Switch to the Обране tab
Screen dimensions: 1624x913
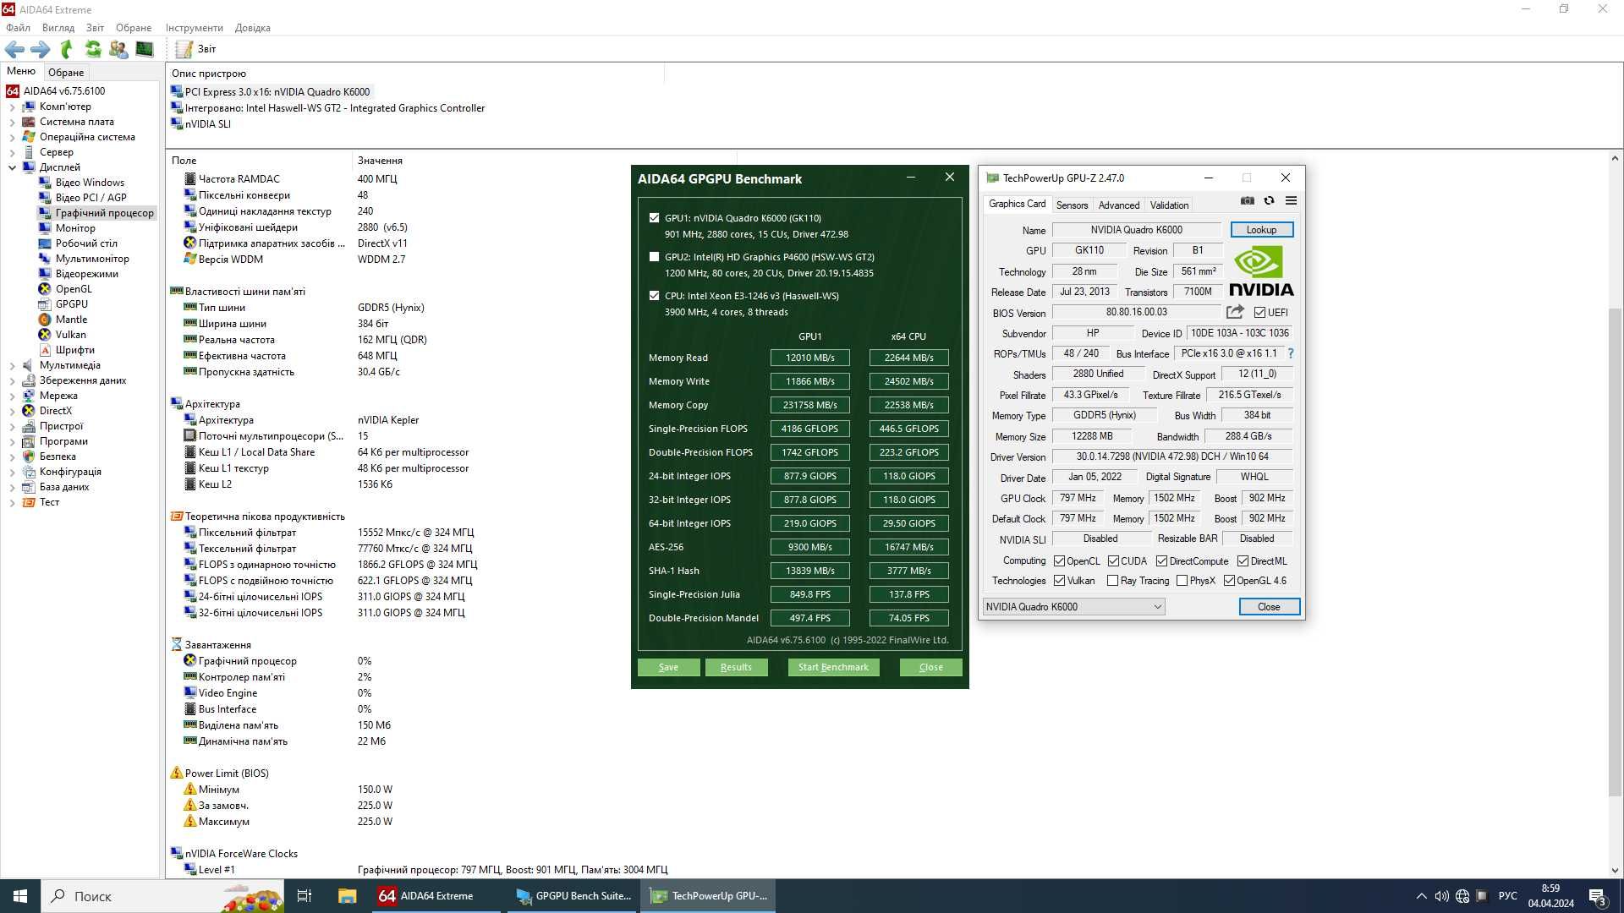point(66,73)
